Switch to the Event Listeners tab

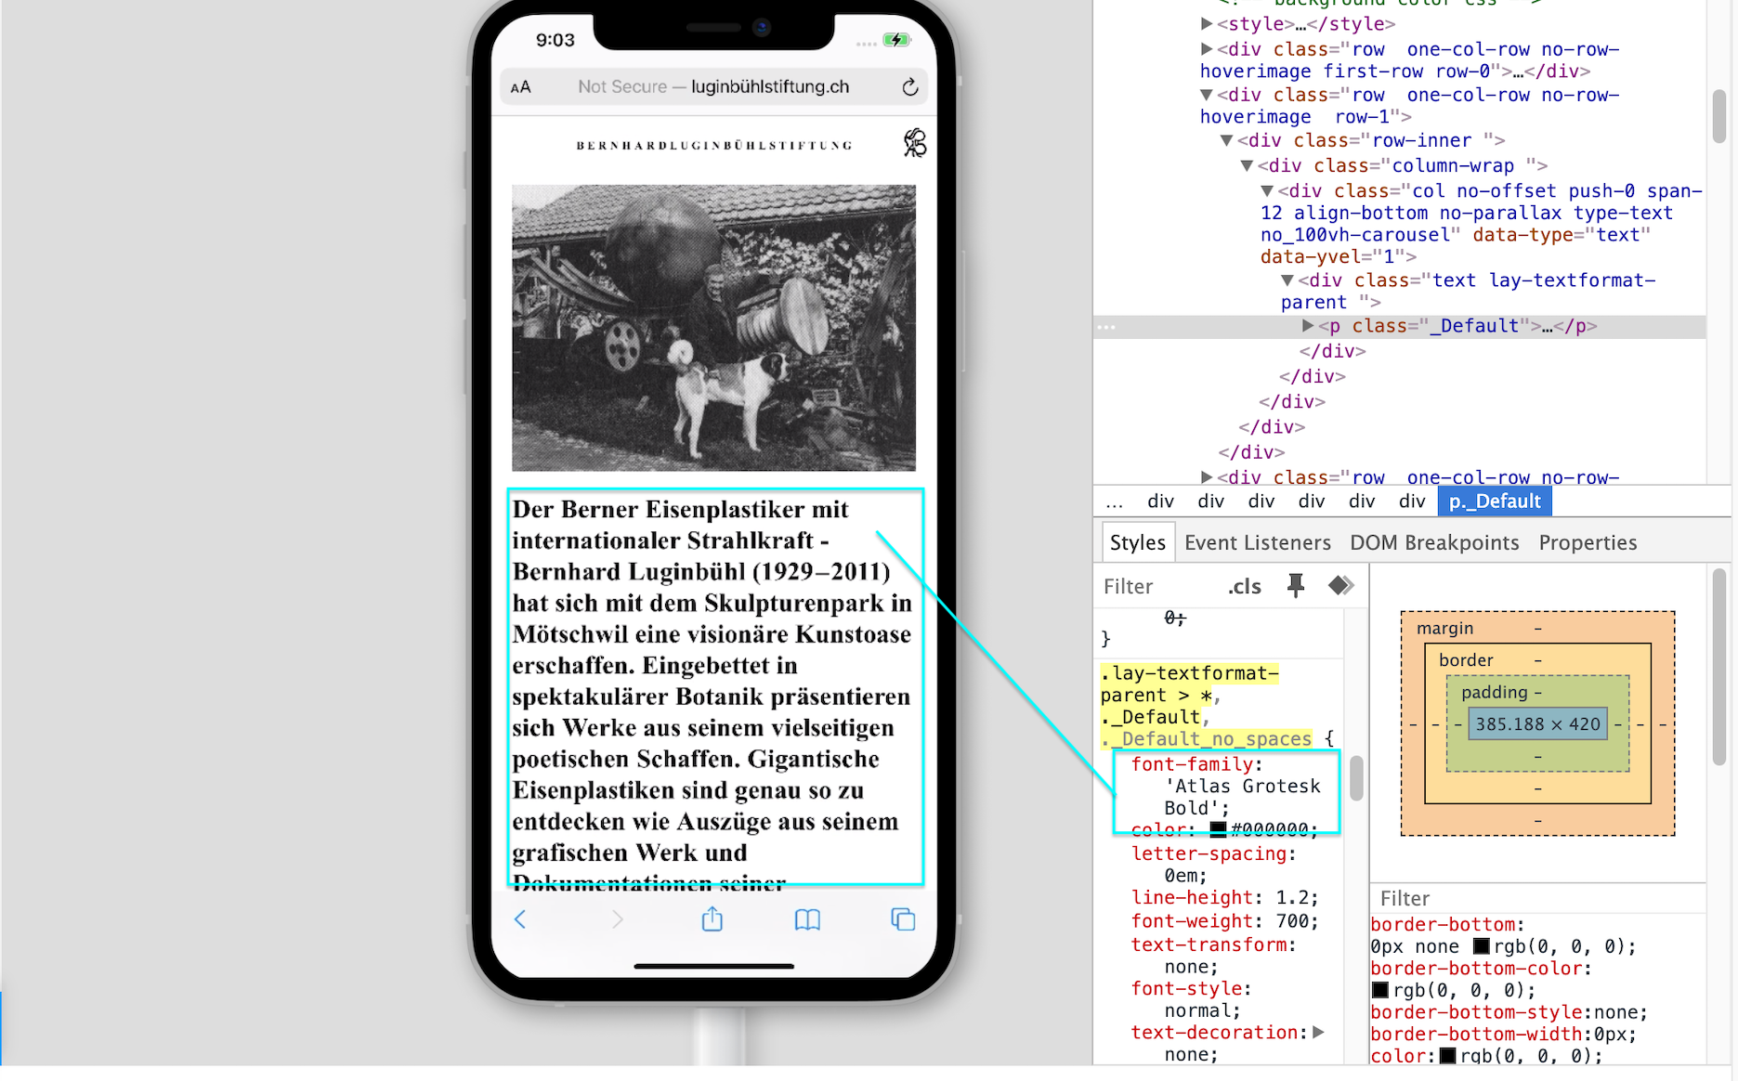point(1257,542)
